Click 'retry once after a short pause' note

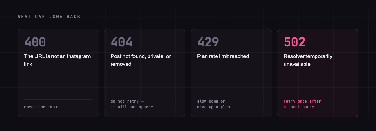click(x=302, y=104)
